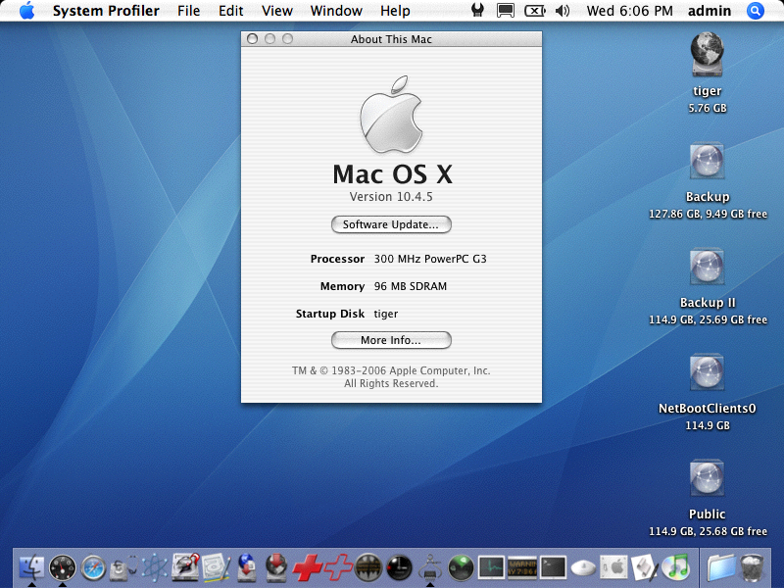
Task: Open the Window menu
Action: (336, 11)
